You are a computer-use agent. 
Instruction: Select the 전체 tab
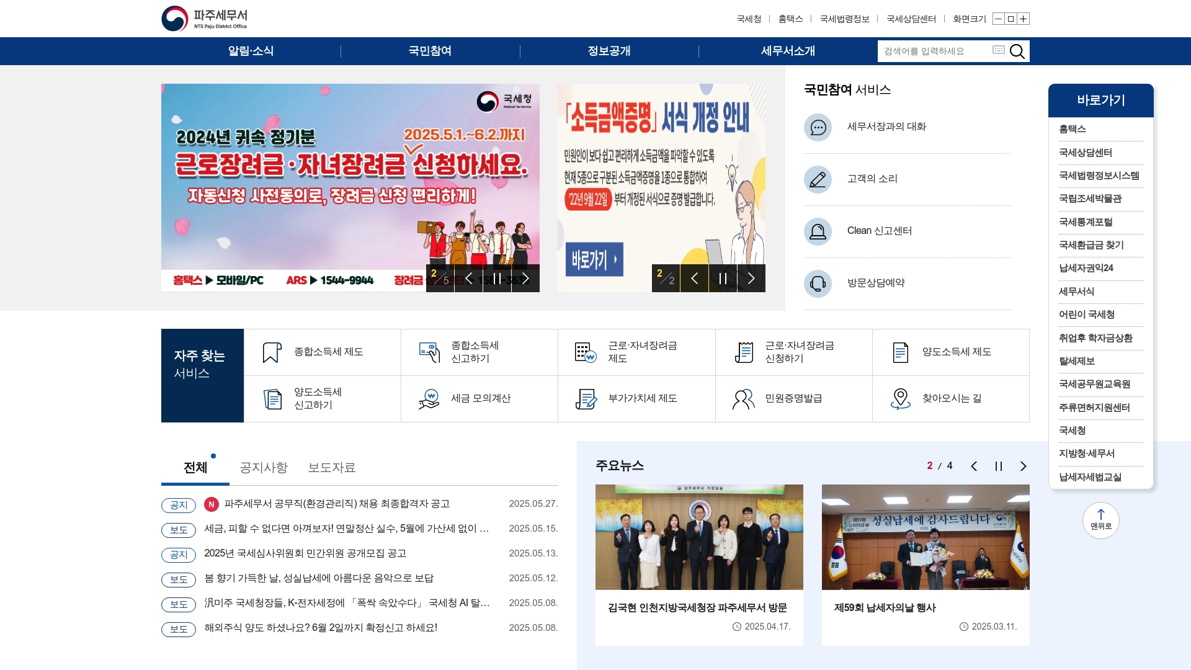(x=195, y=467)
